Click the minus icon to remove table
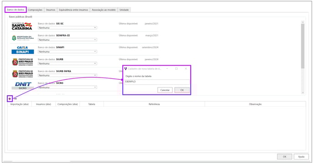The image size is (314, 165). point(16,98)
